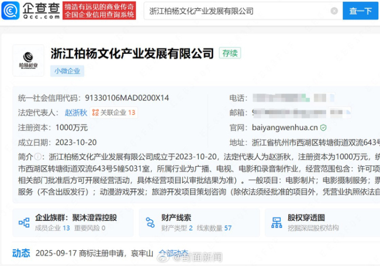This screenshot has height=266, width=380.
Task: Open 成员企业 13 count
Action: coord(53,228)
